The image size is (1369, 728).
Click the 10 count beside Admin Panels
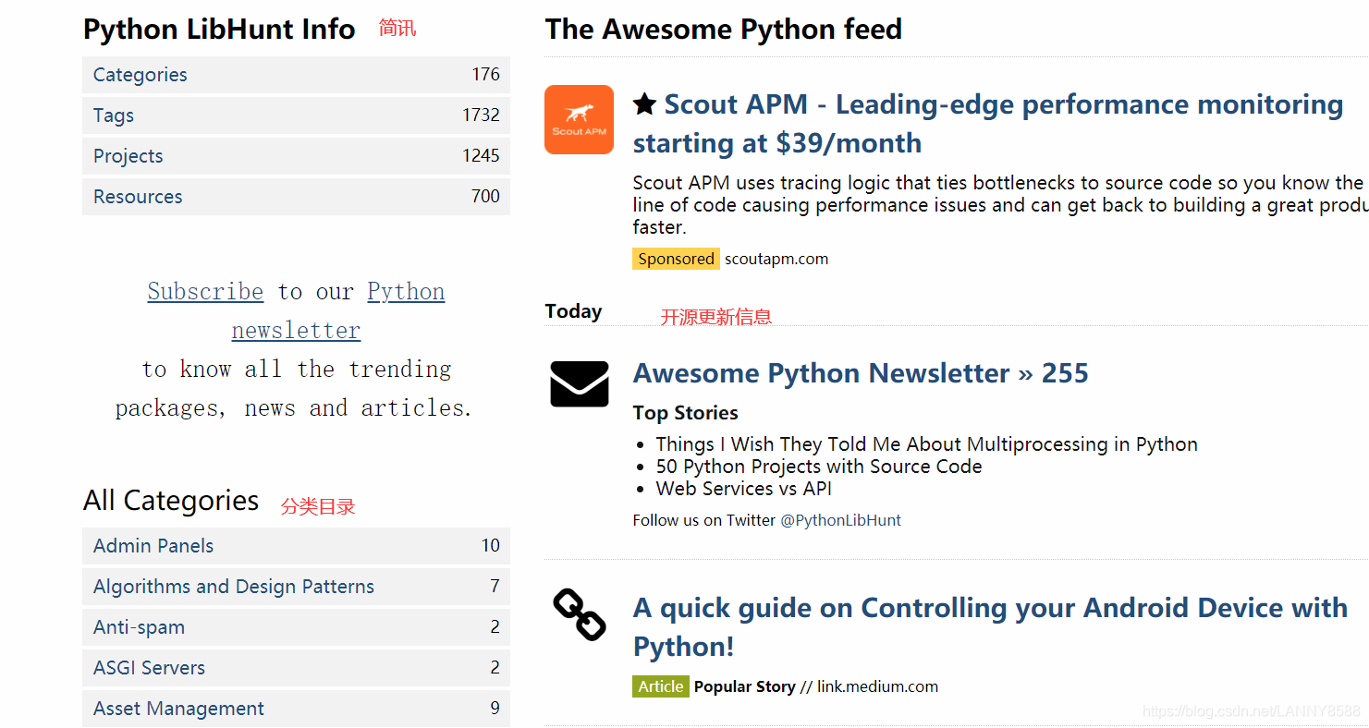pos(491,546)
